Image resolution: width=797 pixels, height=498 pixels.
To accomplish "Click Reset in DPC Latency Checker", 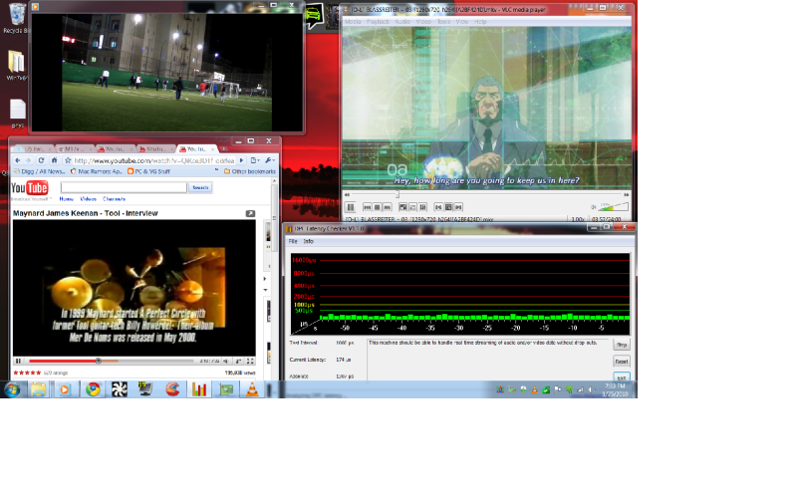I will coord(622,362).
